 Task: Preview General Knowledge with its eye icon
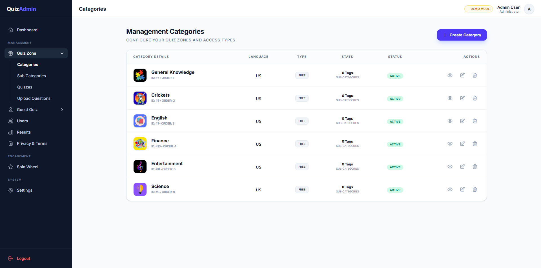(450, 75)
